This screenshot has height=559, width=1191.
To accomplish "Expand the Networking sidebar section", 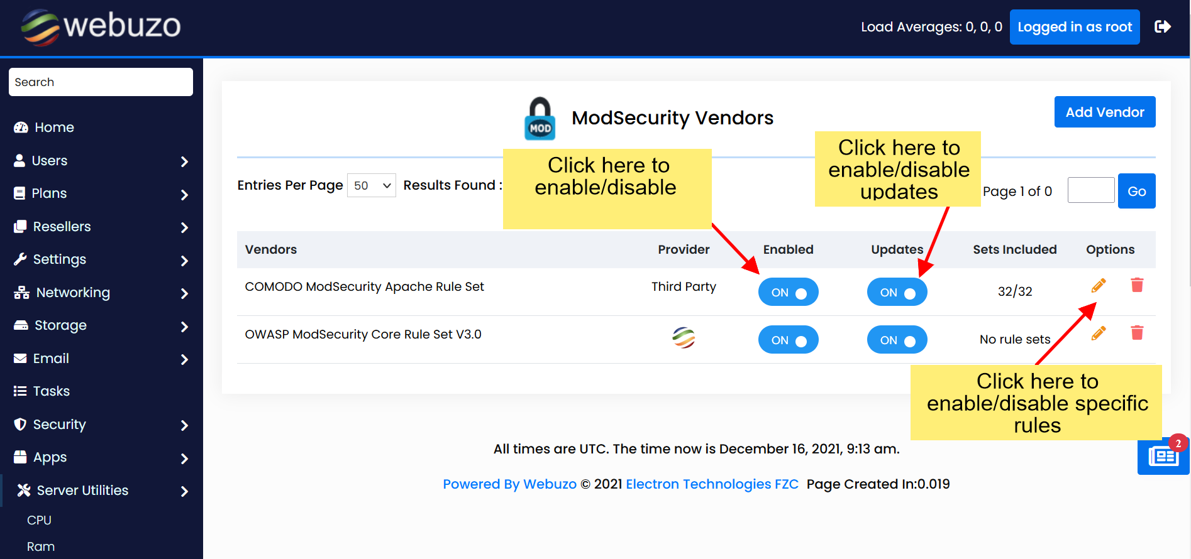I will coord(101,293).
